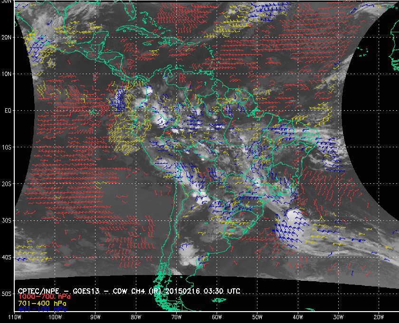The image size is (399, 323).
Task: Click the 10N latitude axis label
Action: (7, 74)
